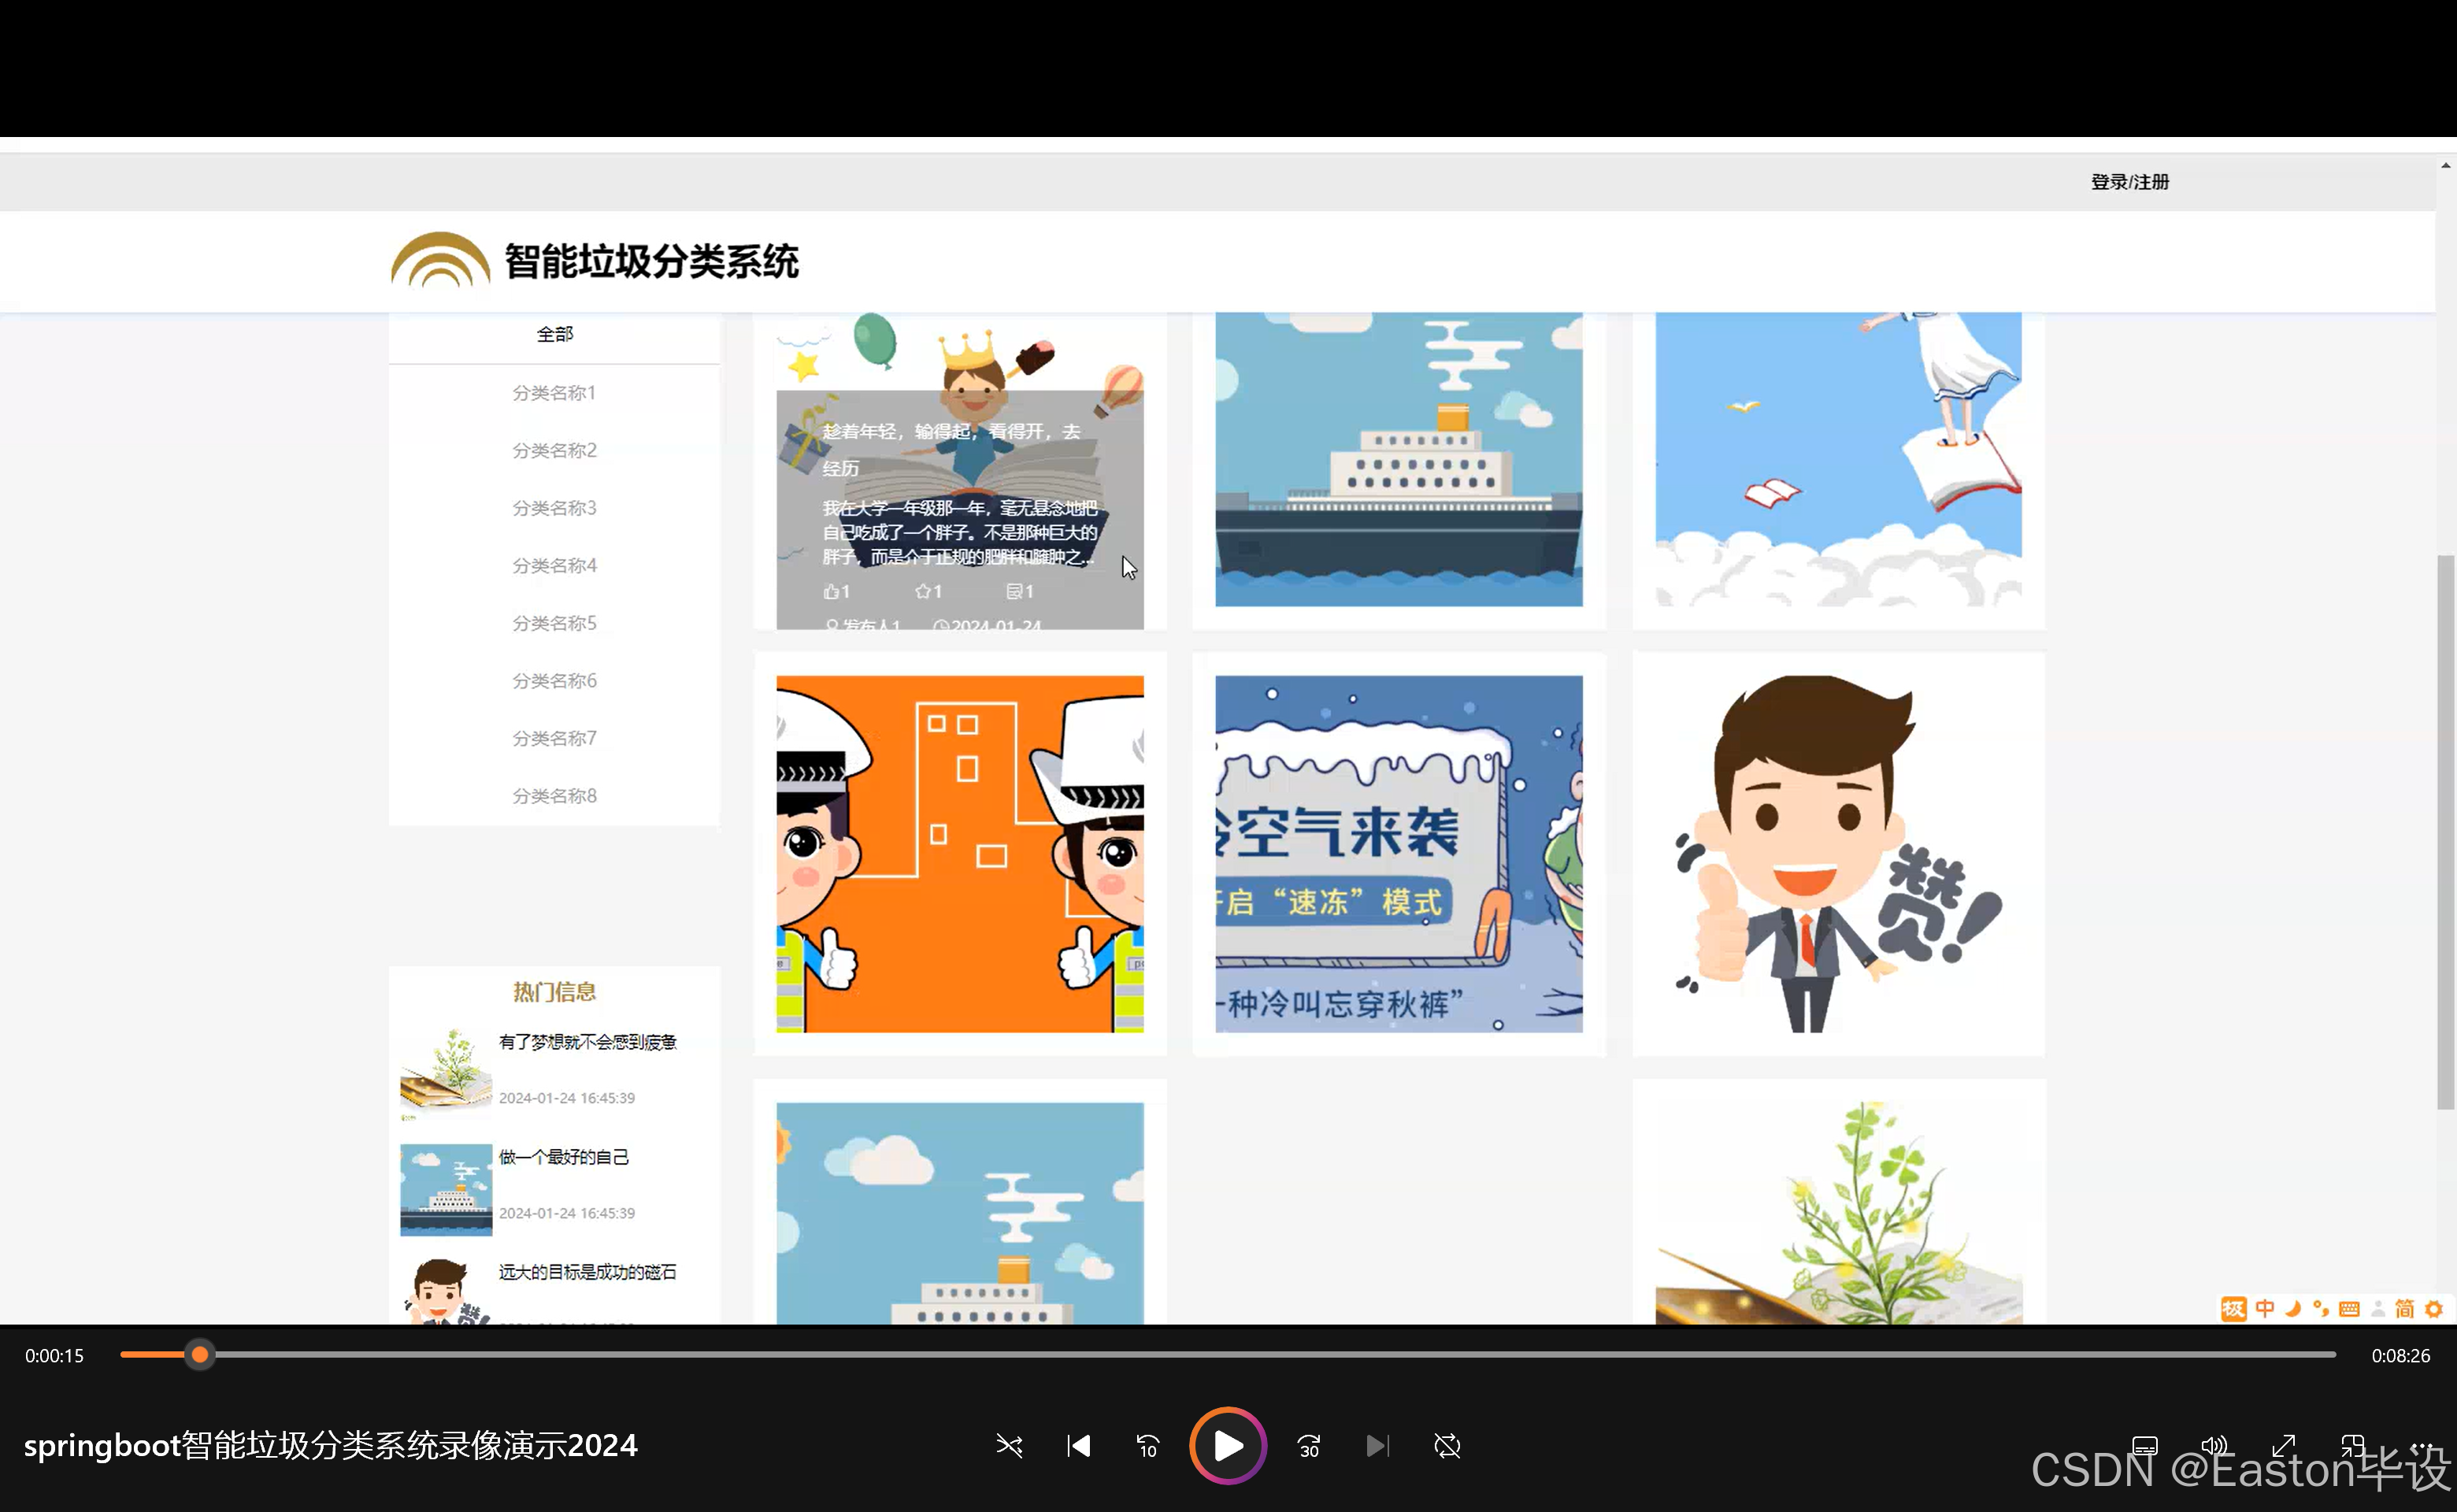Switch input method to English with 中 toggle
This screenshot has height=1512, width=2457.
point(2265,1309)
